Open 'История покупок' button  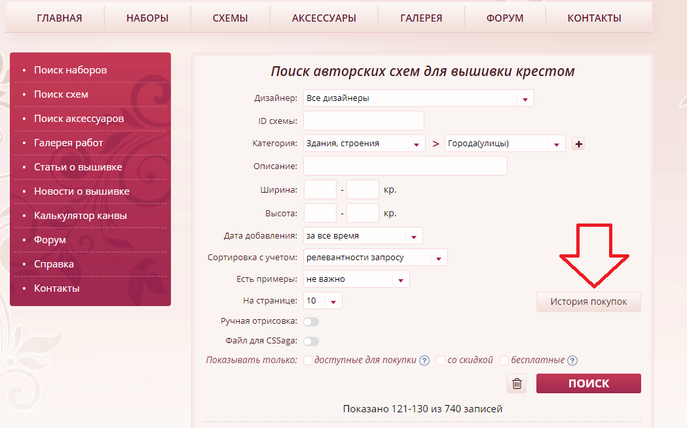(588, 302)
